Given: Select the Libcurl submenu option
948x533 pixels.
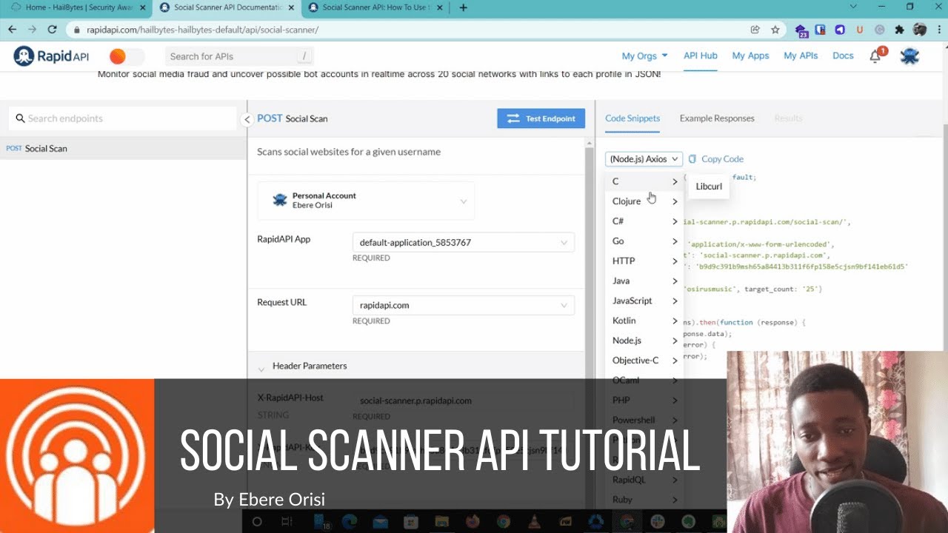Looking at the screenshot, I should [x=709, y=187].
